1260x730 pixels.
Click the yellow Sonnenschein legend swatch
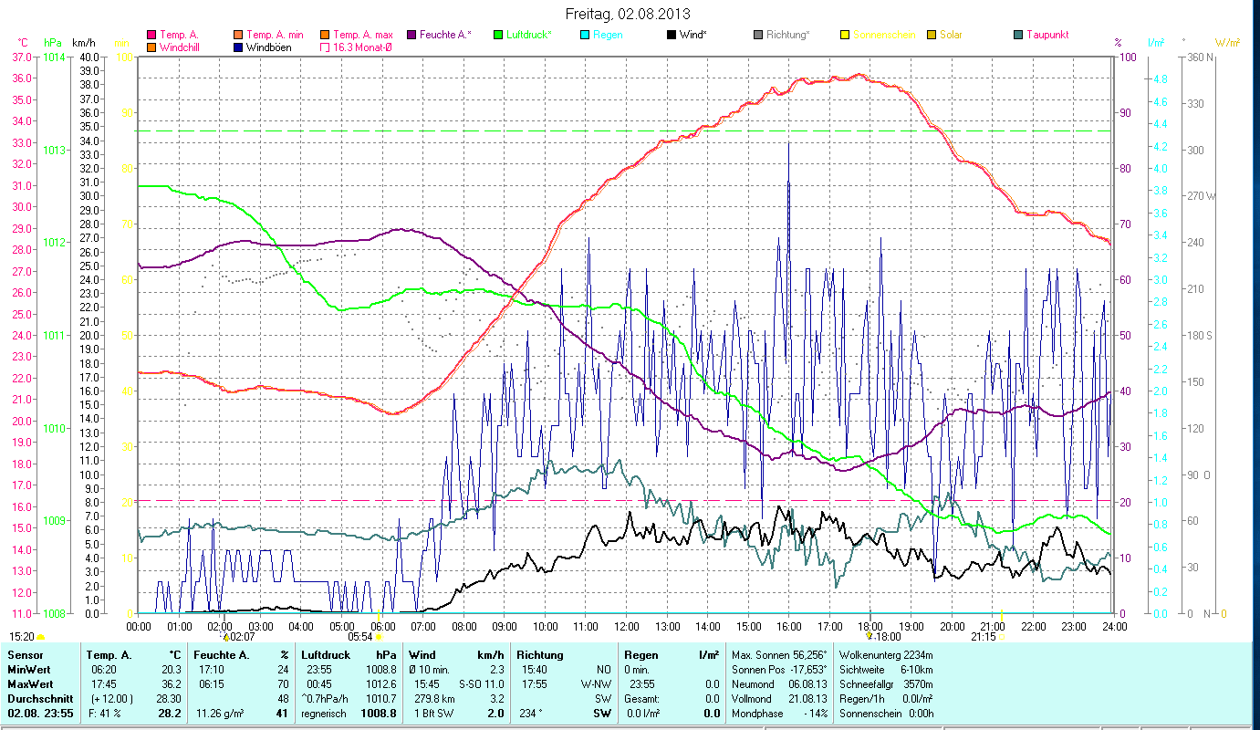point(845,35)
